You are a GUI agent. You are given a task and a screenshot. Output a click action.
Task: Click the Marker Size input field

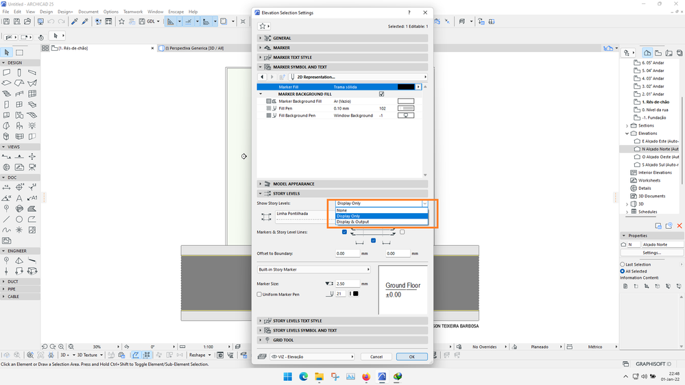(348, 284)
